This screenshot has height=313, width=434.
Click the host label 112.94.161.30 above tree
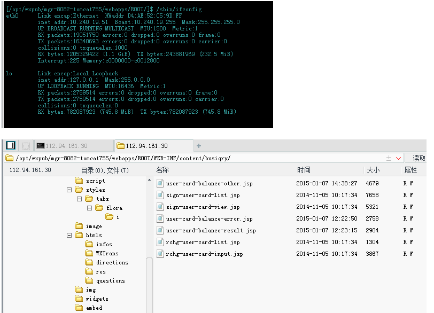point(30,170)
